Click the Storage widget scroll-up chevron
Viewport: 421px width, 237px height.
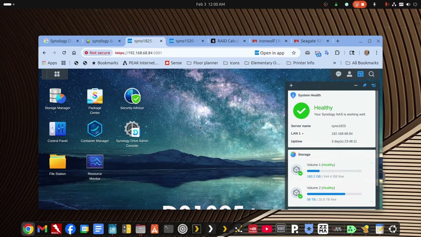tap(371, 163)
